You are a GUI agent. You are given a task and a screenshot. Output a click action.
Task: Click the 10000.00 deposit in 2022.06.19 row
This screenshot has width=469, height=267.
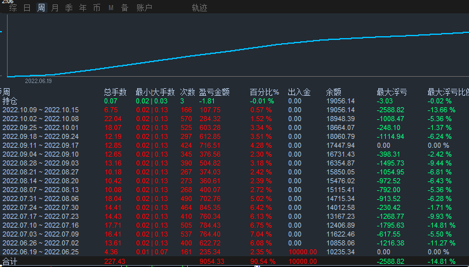tap(302, 252)
